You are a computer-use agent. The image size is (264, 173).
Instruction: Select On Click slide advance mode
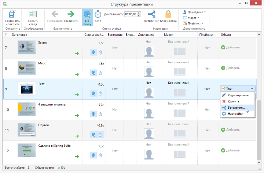click(87, 18)
